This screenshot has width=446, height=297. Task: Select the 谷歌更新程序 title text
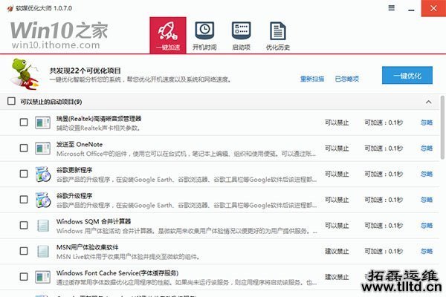coord(74,170)
